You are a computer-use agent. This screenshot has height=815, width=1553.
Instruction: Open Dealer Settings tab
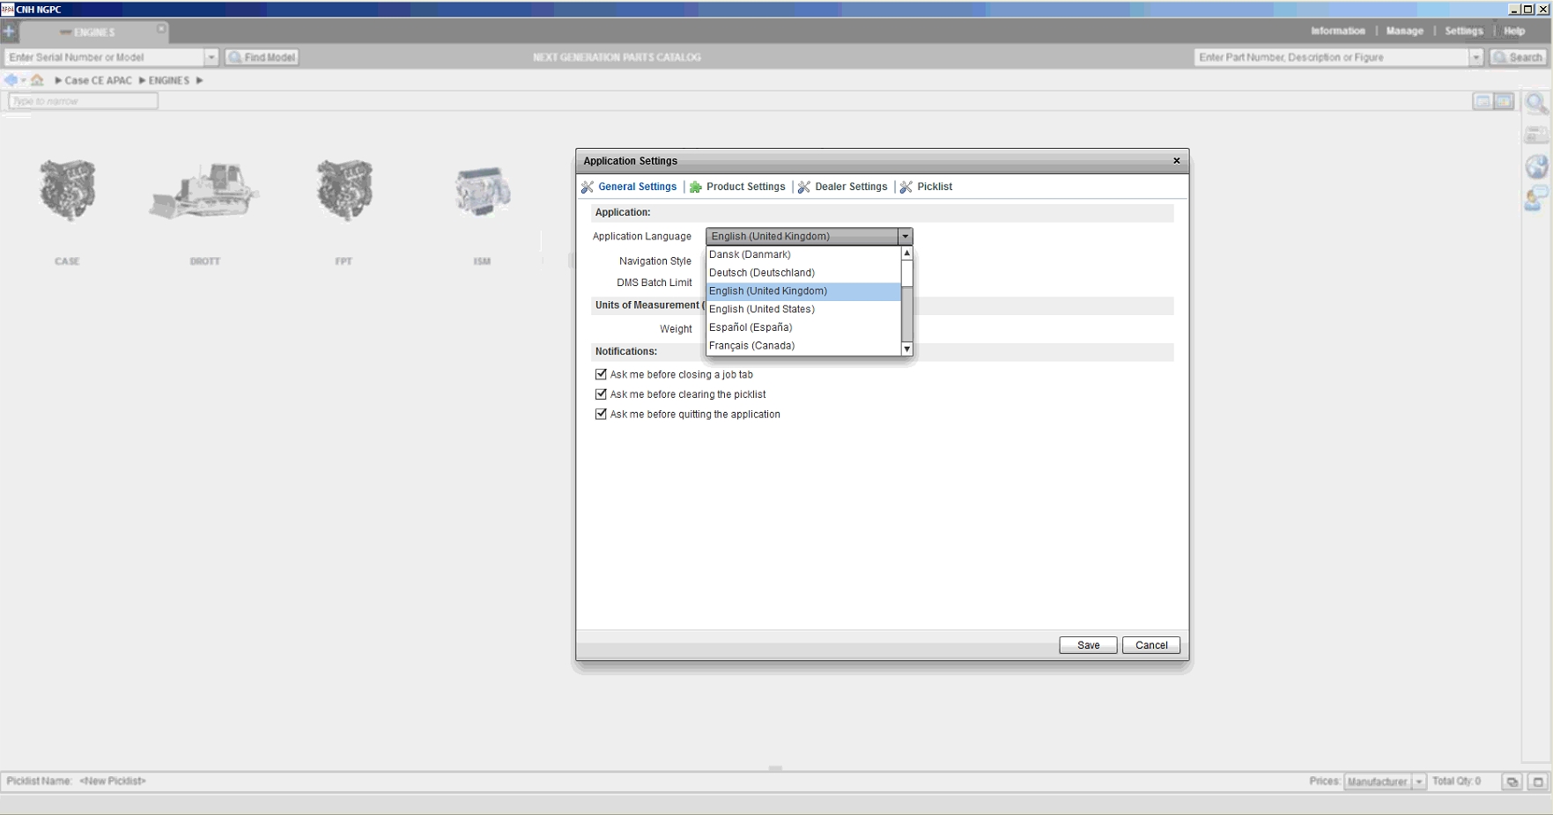(843, 187)
